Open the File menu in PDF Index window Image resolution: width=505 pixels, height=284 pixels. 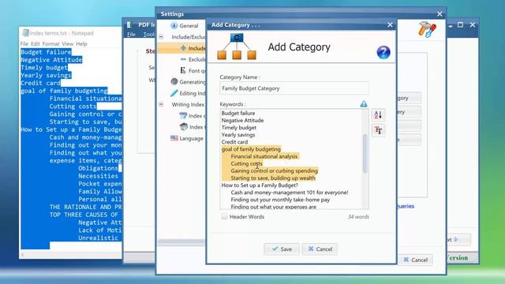(131, 35)
